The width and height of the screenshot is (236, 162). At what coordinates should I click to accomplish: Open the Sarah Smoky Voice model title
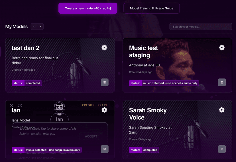coord(148,114)
